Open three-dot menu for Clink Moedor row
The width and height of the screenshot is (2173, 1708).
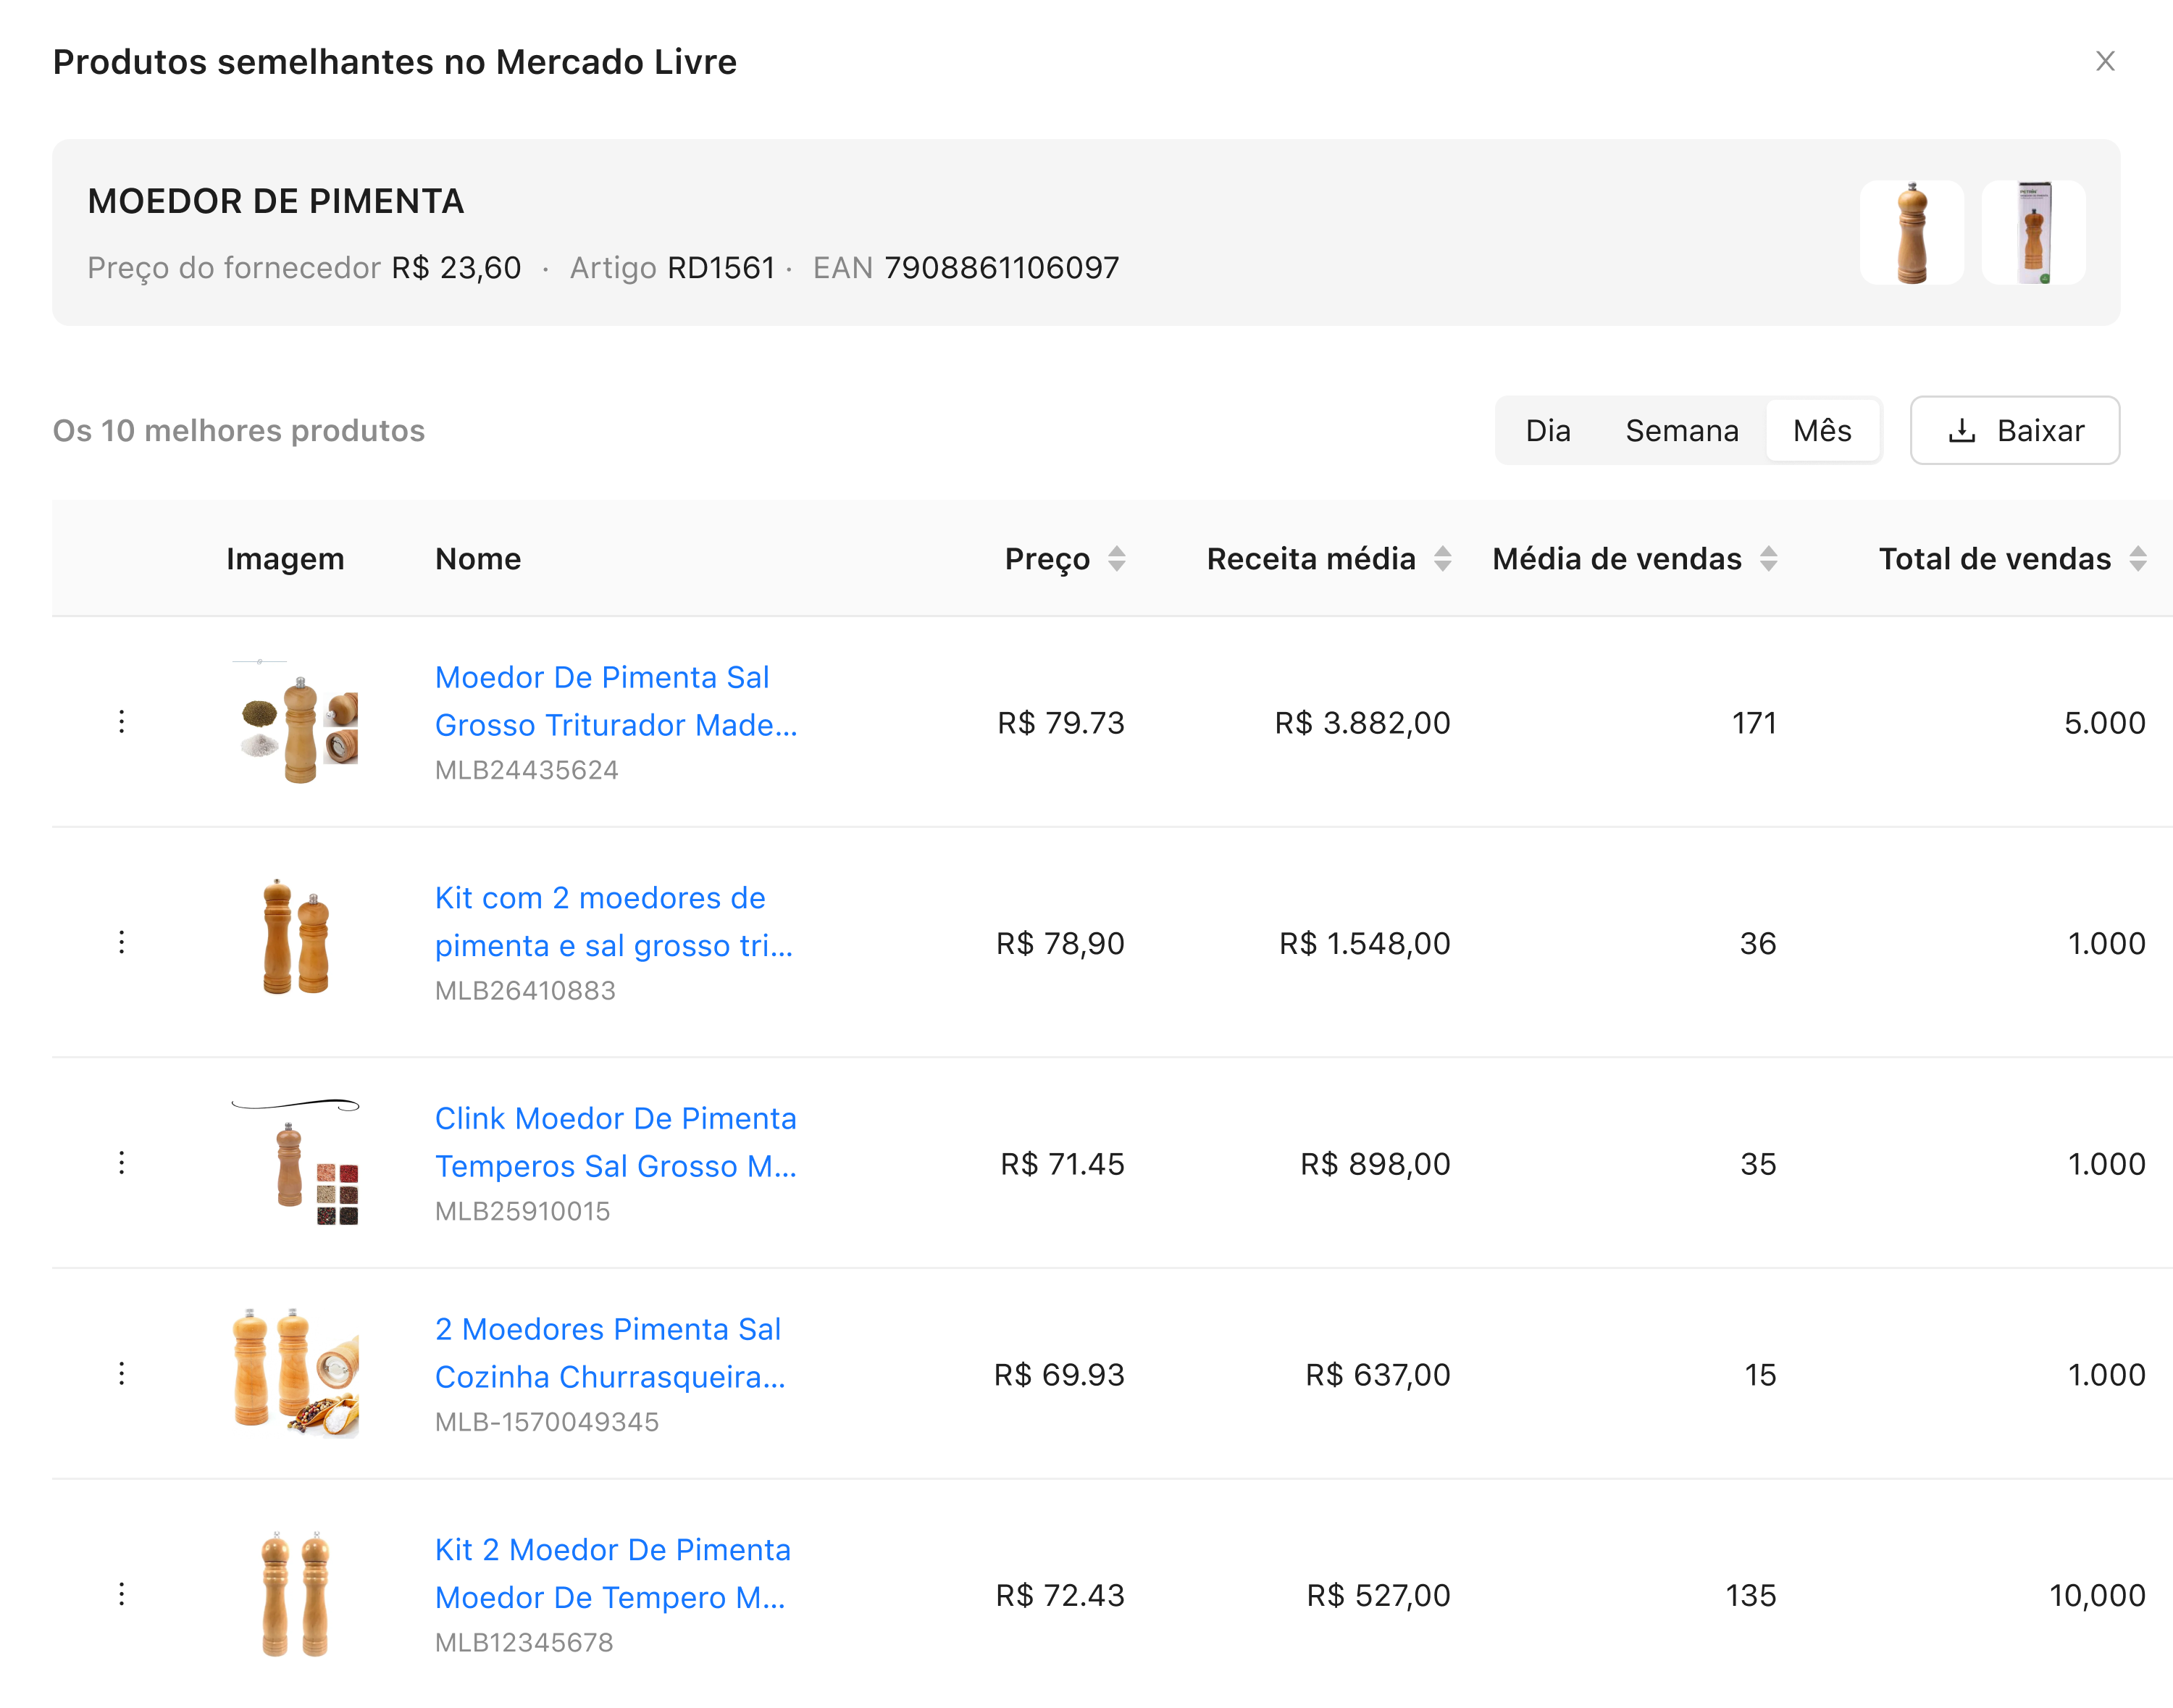122,1162
